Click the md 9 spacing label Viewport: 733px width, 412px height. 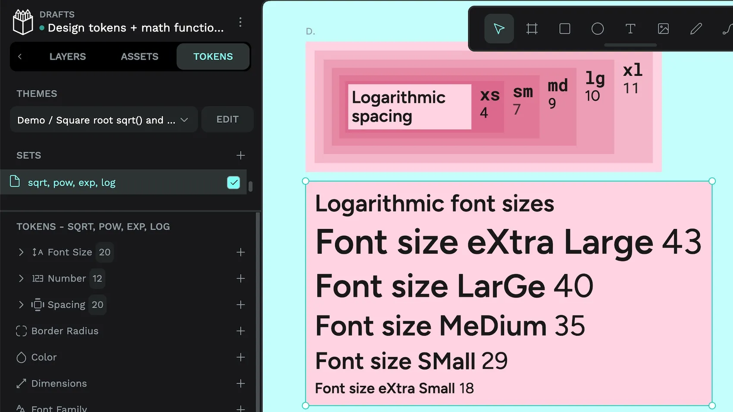pyautogui.click(x=558, y=94)
